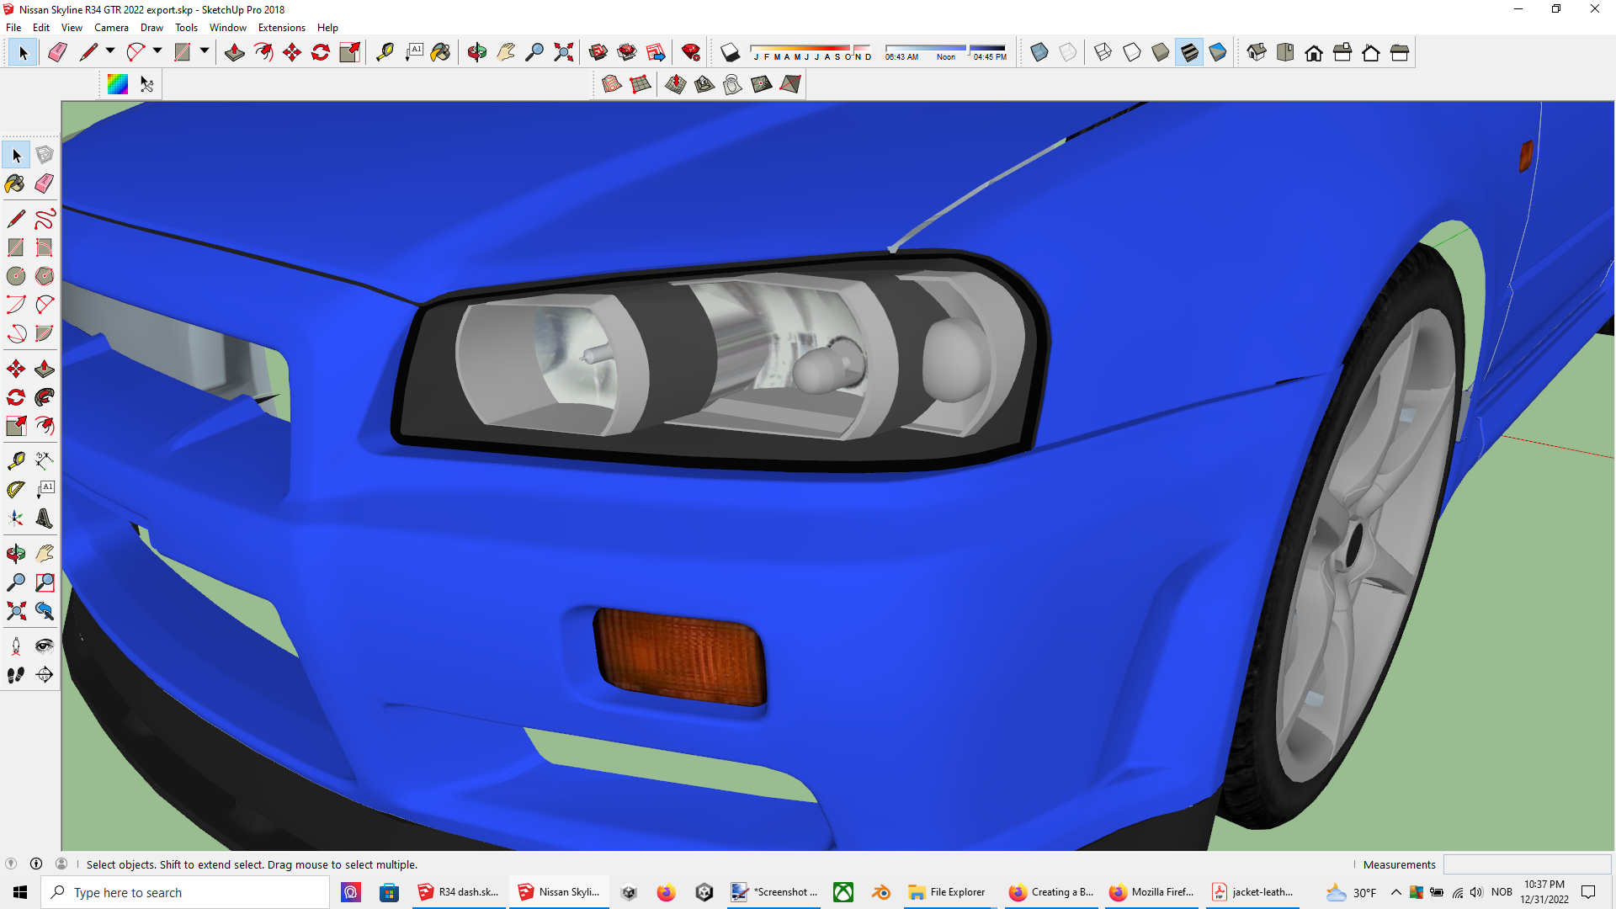Image resolution: width=1616 pixels, height=909 pixels.
Task: Show hidden system tray icons
Action: (1396, 892)
